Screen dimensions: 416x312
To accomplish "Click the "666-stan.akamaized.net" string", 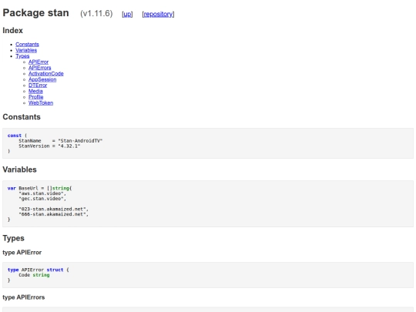I will [x=52, y=214].
